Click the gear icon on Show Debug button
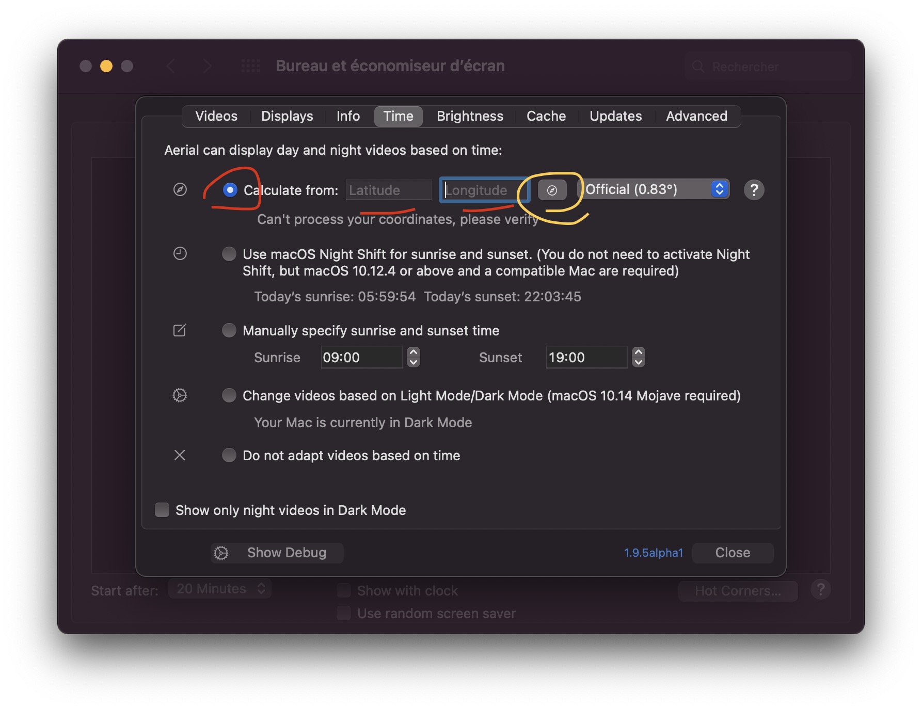The image size is (922, 710). tap(221, 553)
